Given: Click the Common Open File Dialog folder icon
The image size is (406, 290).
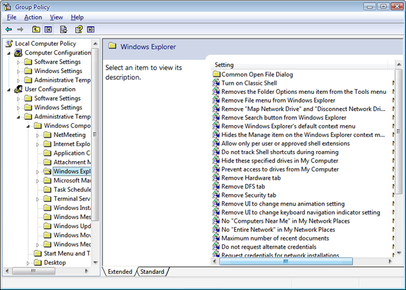Looking at the screenshot, I should coord(216,74).
